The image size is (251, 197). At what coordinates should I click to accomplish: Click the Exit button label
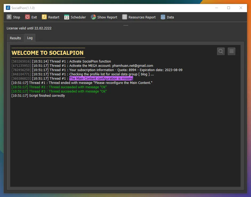pyautogui.click(x=34, y=17)
